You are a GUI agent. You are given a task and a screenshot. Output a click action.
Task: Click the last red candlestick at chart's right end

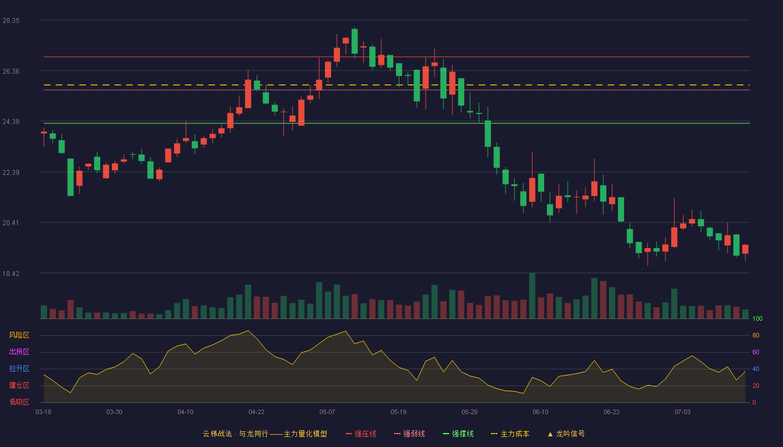[745, 249]
